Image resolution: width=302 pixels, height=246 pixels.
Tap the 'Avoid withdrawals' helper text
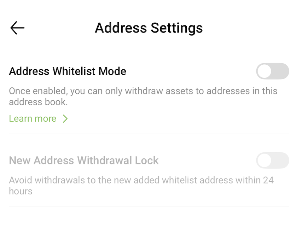click(141, 186)
